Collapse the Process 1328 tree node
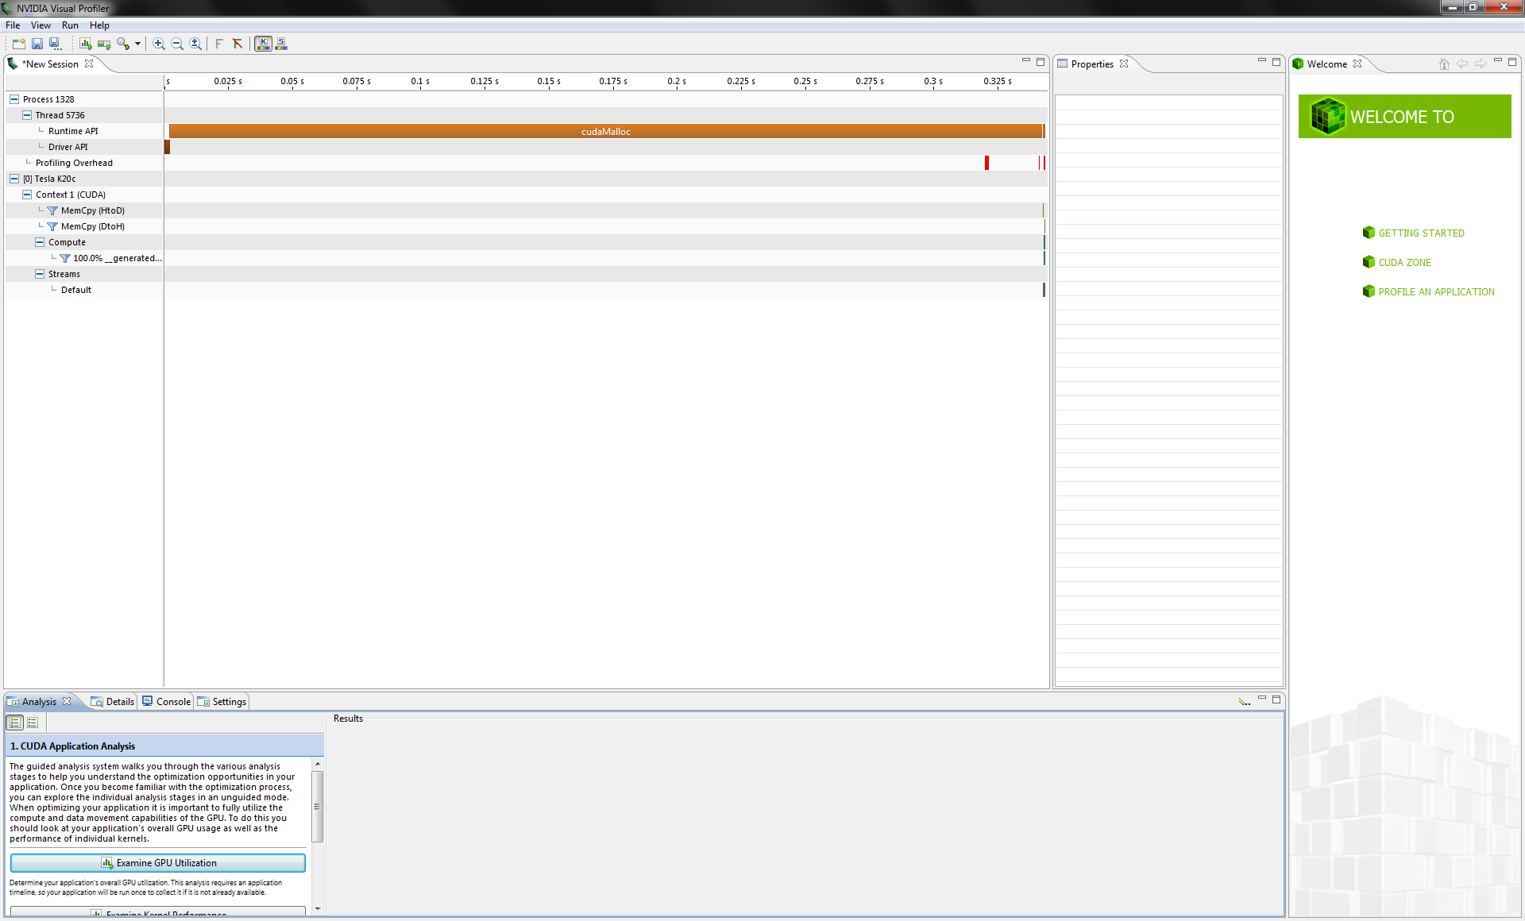Viewport: 1525px width, 921px height. pos(14,99)
